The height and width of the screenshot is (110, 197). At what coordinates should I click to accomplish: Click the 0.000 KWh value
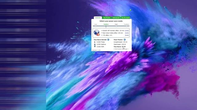click(x=100, y=47)
